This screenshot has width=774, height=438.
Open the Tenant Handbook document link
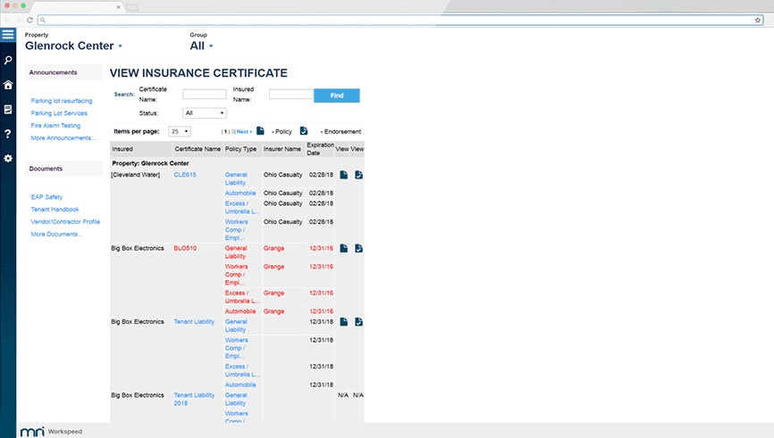coord(55,209)
